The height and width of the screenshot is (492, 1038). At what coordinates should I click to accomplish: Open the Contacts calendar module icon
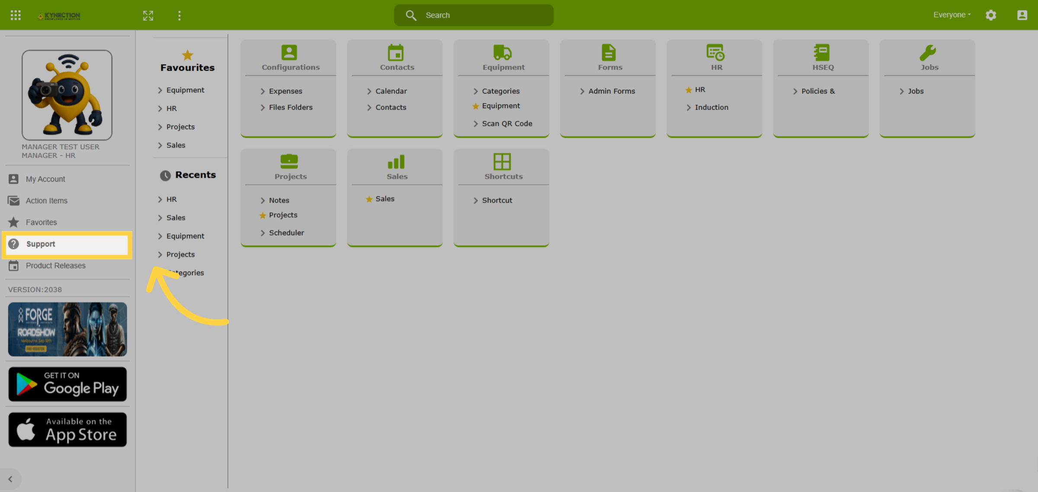click(396, 52)
